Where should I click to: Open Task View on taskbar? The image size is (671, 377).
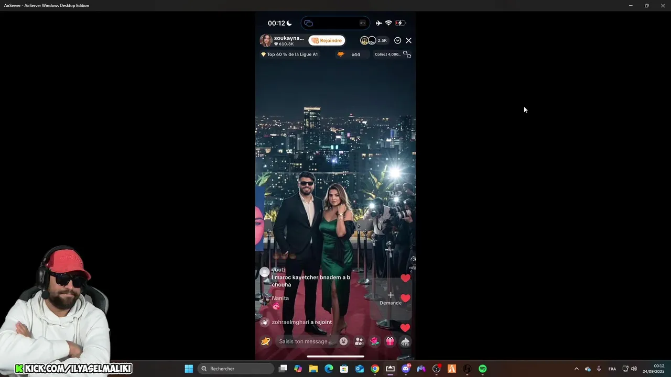(283, 369)
